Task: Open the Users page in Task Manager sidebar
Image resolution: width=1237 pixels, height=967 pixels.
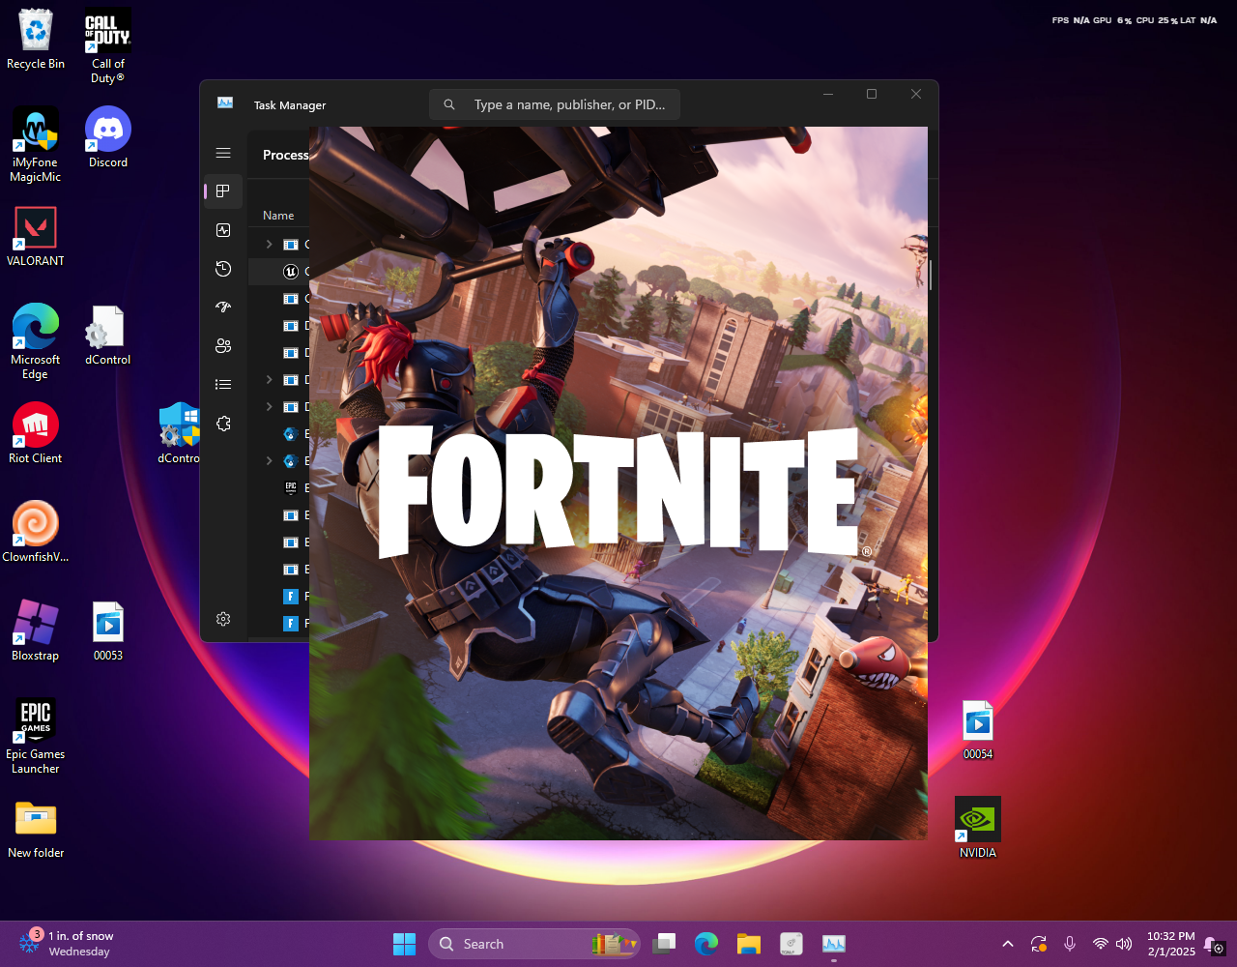Action: coord(223,346)
